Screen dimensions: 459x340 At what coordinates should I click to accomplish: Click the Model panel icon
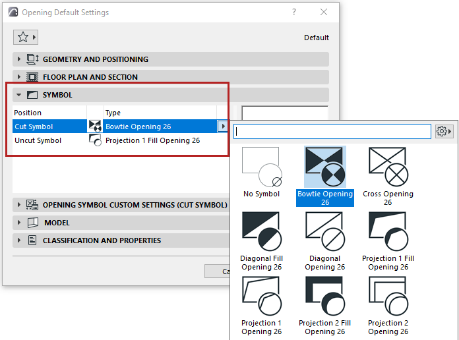[32, 223]
